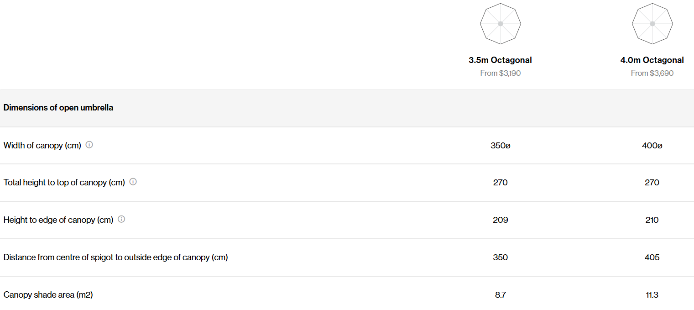Click the Distance from centre of spigot label

(x=115, y=257)
